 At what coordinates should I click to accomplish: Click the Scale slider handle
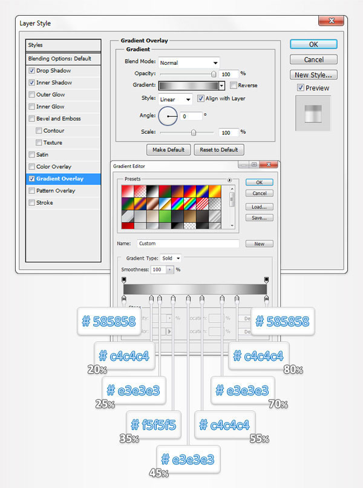pos(194,133)
